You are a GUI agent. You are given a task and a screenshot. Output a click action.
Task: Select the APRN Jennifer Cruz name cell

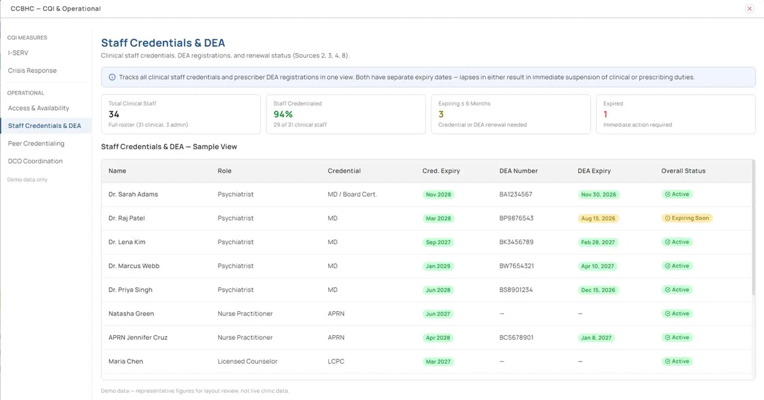pyautogui.click(x=138, y=337)
